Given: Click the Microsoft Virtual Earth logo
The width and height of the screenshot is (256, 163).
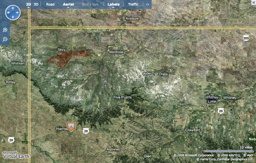Looking at the screenshot, I should pos(16,155).
